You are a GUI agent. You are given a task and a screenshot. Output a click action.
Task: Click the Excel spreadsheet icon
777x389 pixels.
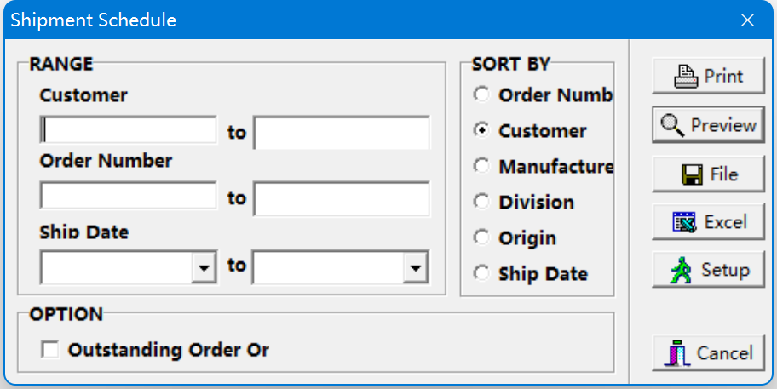pyautogui.click(x=684, y=222)
